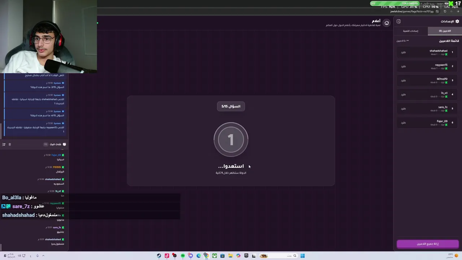Select player name Fajer_09 in players list

click(x=442, y=121)
